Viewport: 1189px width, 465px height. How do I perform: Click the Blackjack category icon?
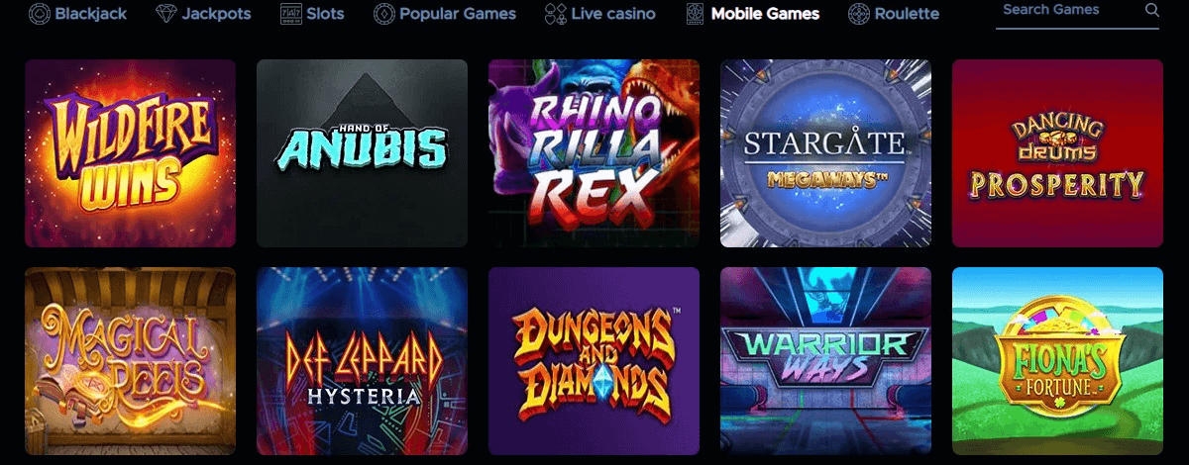40,14
